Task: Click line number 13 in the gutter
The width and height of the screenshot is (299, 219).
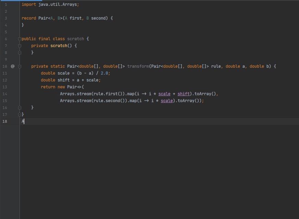Action: tap(5, 87)
